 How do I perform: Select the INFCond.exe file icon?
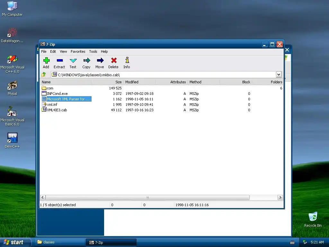pos(44,94)
